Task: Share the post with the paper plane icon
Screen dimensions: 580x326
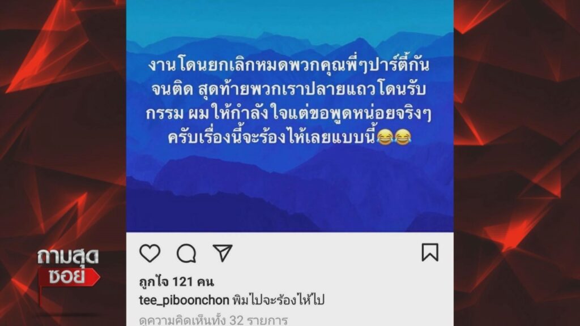Action: point(222,253)
